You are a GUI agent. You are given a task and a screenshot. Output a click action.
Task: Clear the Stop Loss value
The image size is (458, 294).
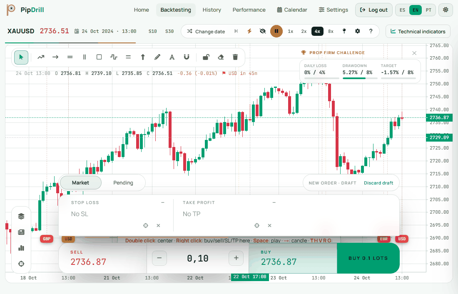tap(158, 225)
